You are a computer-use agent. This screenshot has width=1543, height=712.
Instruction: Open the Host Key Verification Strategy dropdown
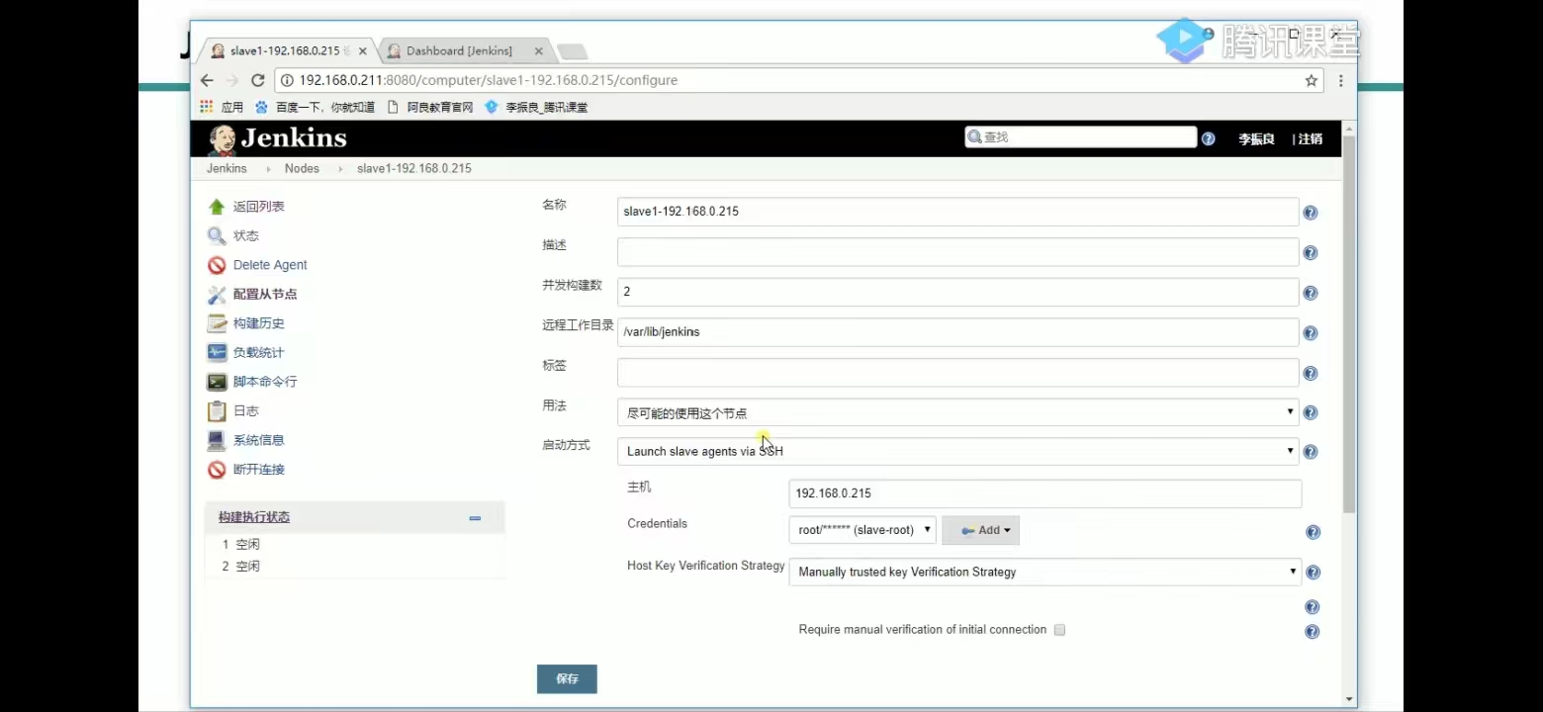tap(1044, 572)
